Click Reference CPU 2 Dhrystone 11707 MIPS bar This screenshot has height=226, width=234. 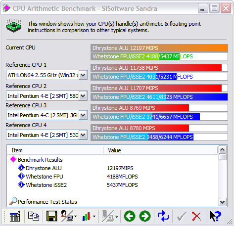pyautogui.click(x=159, y=88)
